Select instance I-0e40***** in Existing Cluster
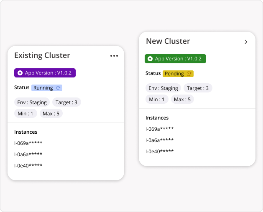263x212 pixels. pyautogui.click(x=28, y=165)
